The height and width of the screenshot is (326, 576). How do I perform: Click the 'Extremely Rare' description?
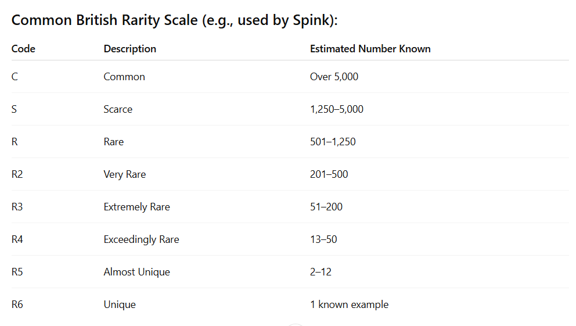click(136, 207)
